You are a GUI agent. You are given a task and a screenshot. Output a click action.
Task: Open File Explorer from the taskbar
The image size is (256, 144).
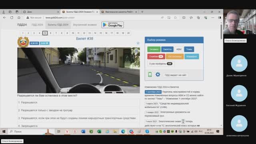pos(115,132)
